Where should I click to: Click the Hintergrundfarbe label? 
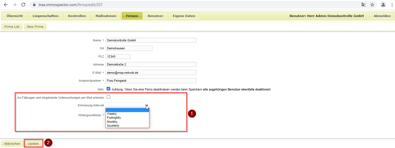click(x=89, y=115)
